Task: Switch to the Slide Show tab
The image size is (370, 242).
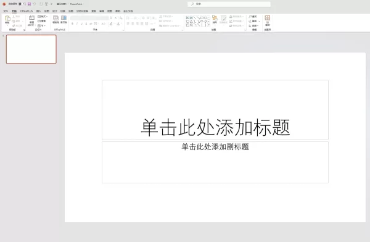Action: pos(82,11)
